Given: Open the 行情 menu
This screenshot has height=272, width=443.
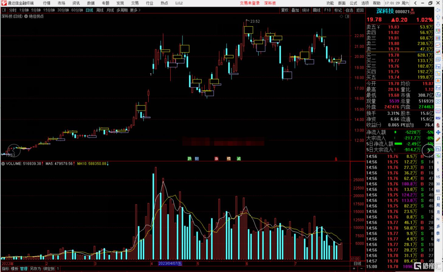Looking at the screenshot, I should [47, 3].
